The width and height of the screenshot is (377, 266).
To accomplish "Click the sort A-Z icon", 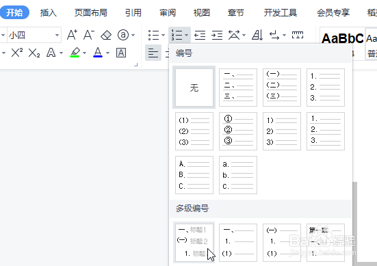I will coord(257,35).
